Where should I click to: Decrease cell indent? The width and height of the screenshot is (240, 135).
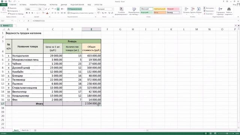[62, 13]
